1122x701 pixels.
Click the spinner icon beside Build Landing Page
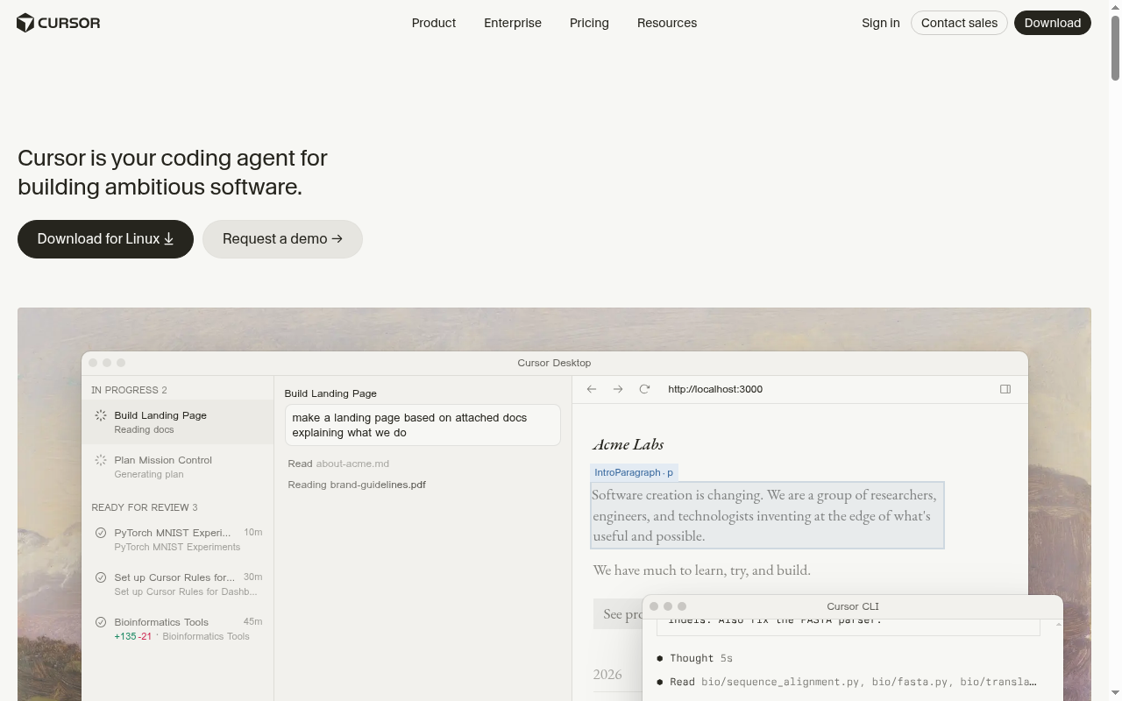(101, 415)
